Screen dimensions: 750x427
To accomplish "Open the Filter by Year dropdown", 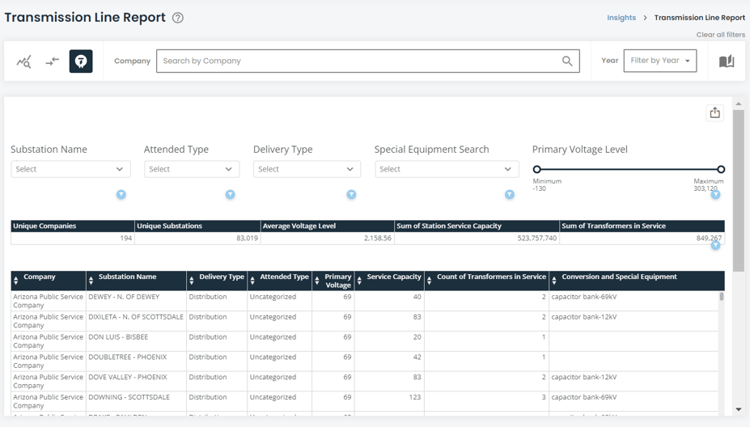I will (x=660, y=61).
